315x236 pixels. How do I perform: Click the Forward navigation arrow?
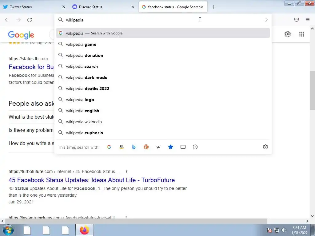[x=18, y=20]
